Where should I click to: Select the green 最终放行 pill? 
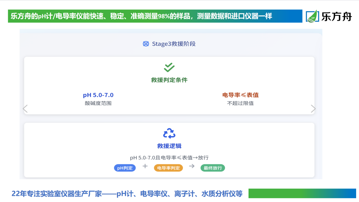[213, 168]
